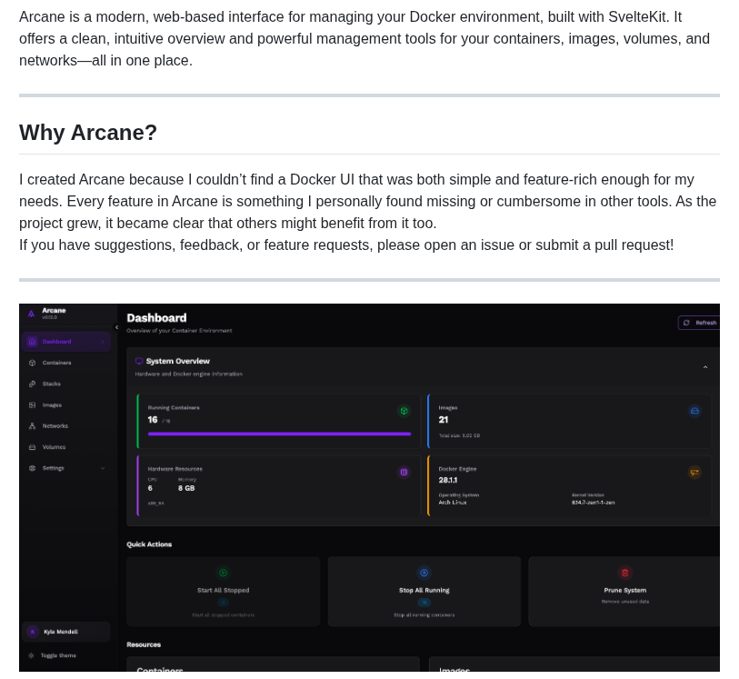The width and height of the screenshot is (739, 679).
Task: Click the Toggle theme label
Action: 58,655
